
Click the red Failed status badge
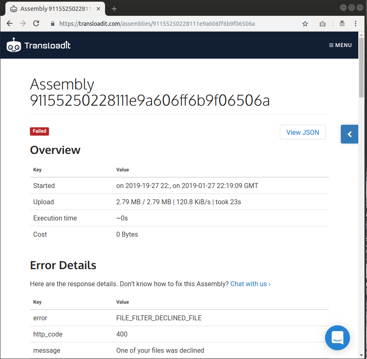39,131
